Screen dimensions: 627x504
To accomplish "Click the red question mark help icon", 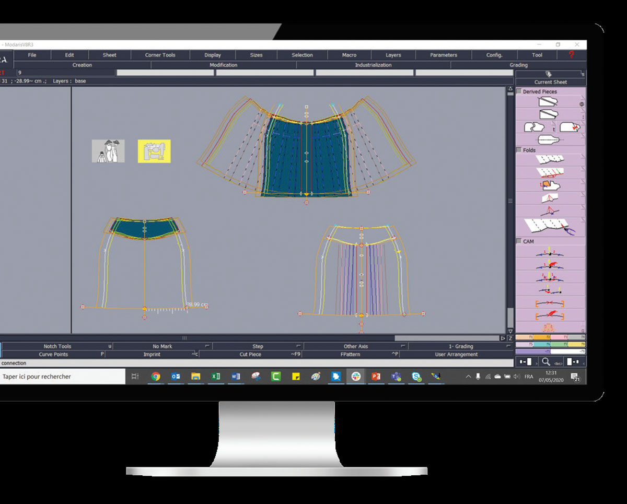I will pyautogui.click(x=571, y=55).
